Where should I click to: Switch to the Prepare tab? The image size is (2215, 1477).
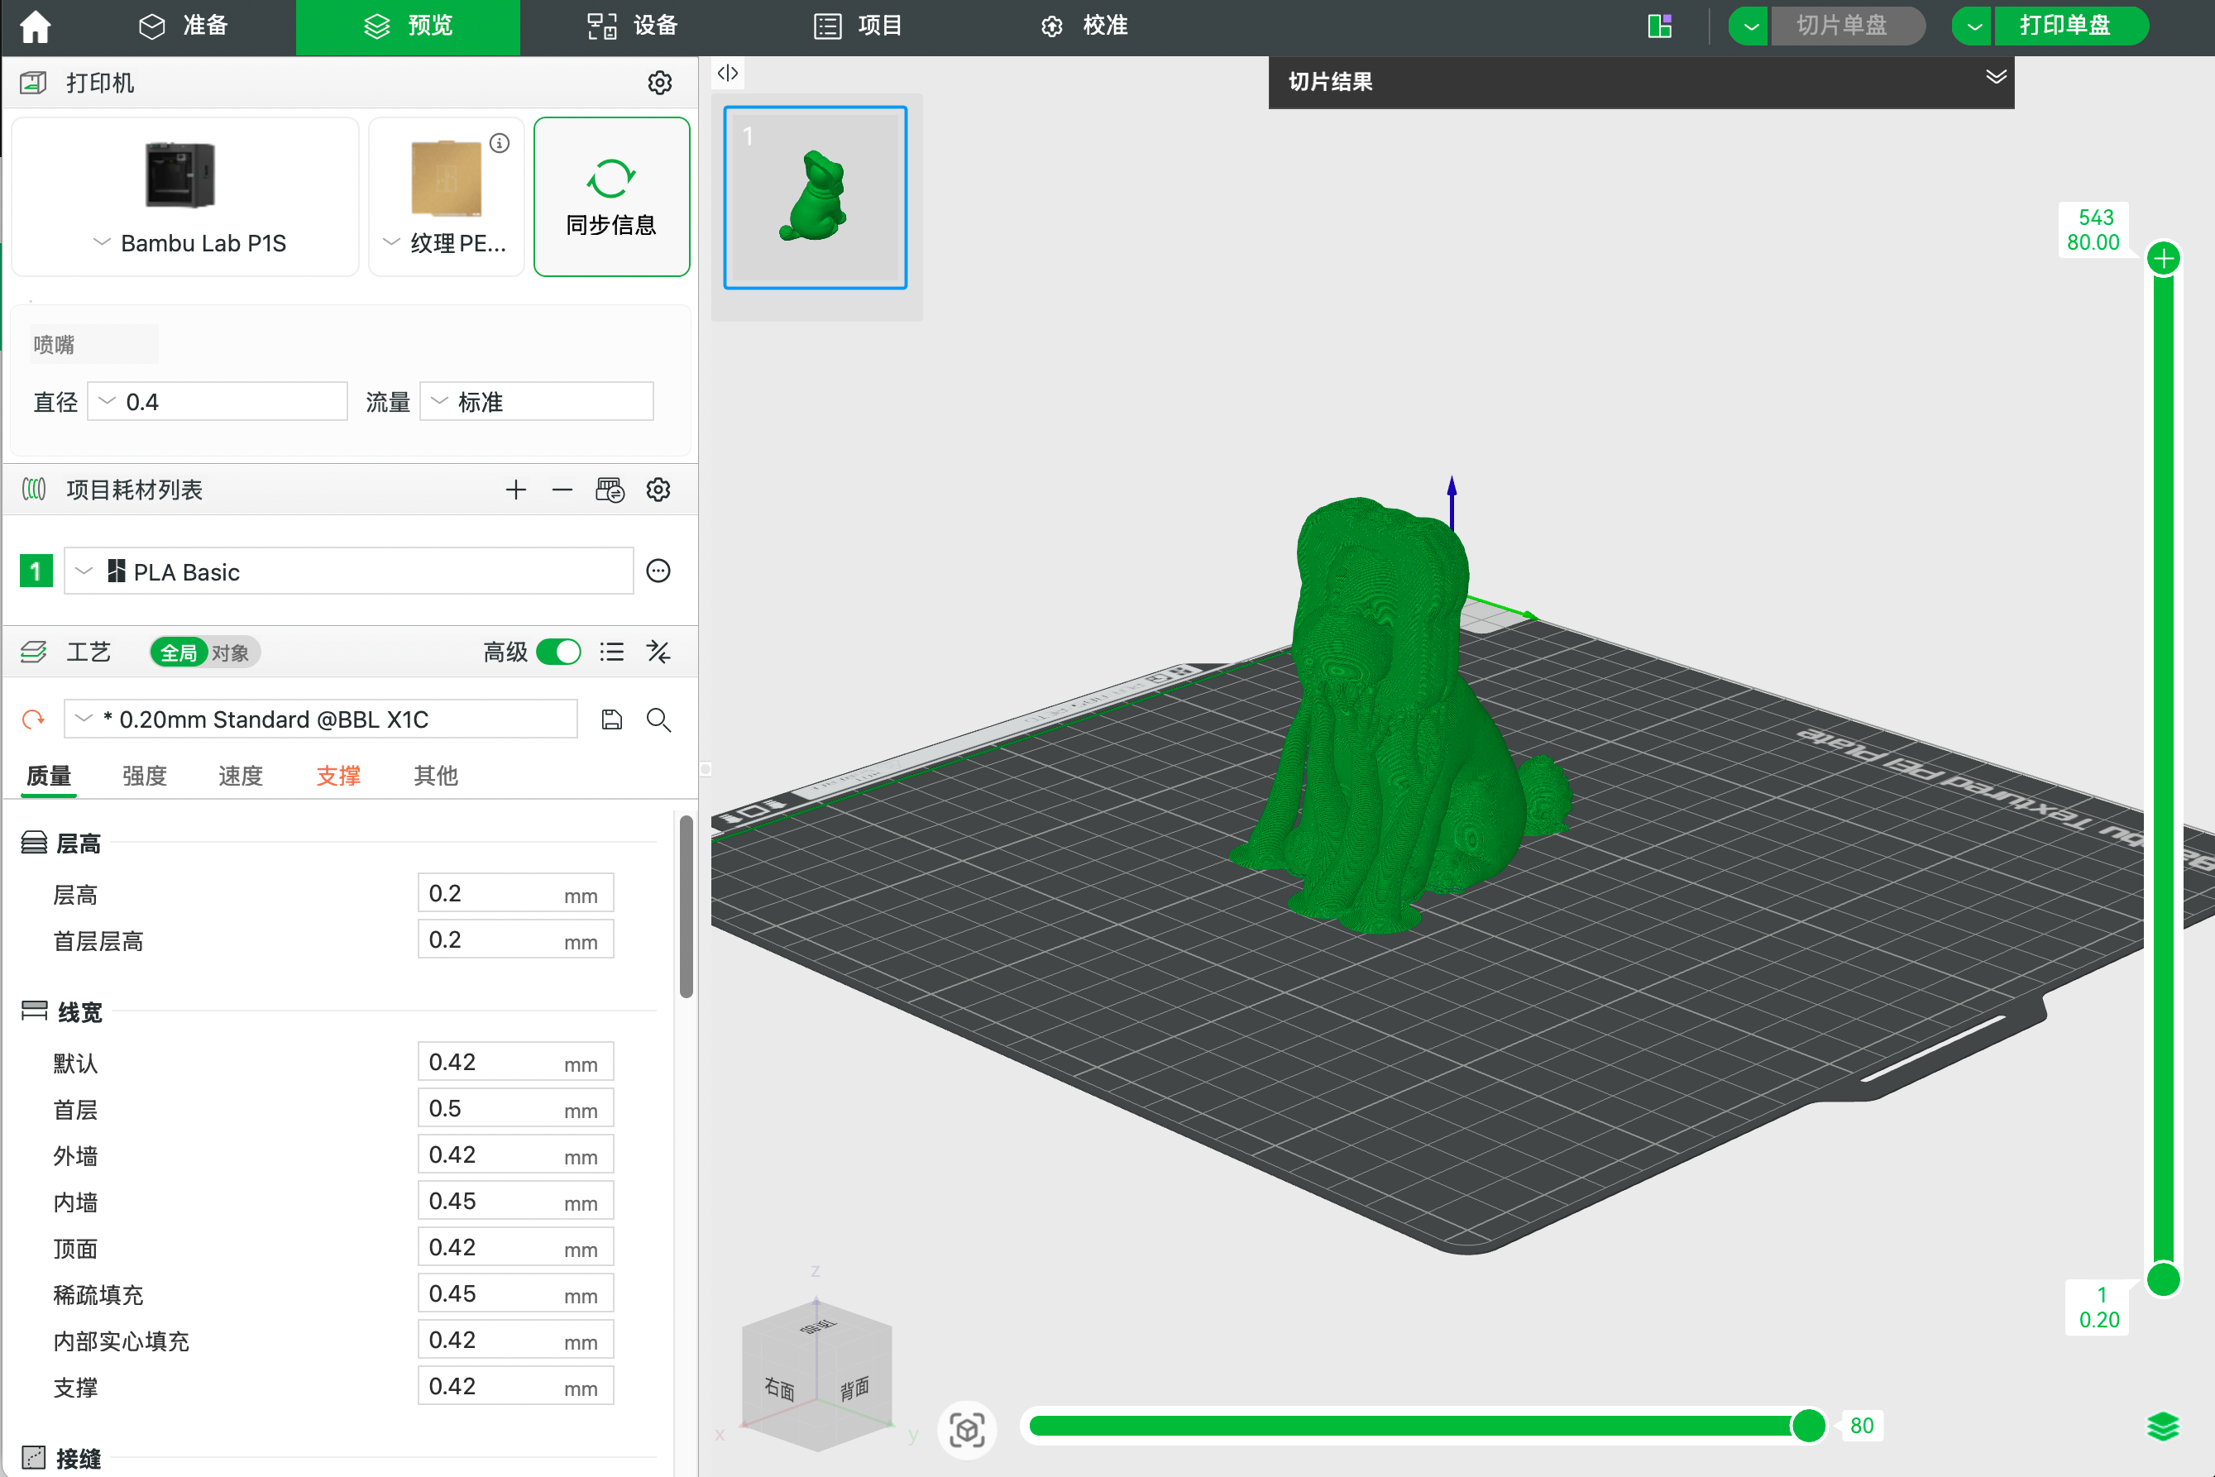click(184, 26)
